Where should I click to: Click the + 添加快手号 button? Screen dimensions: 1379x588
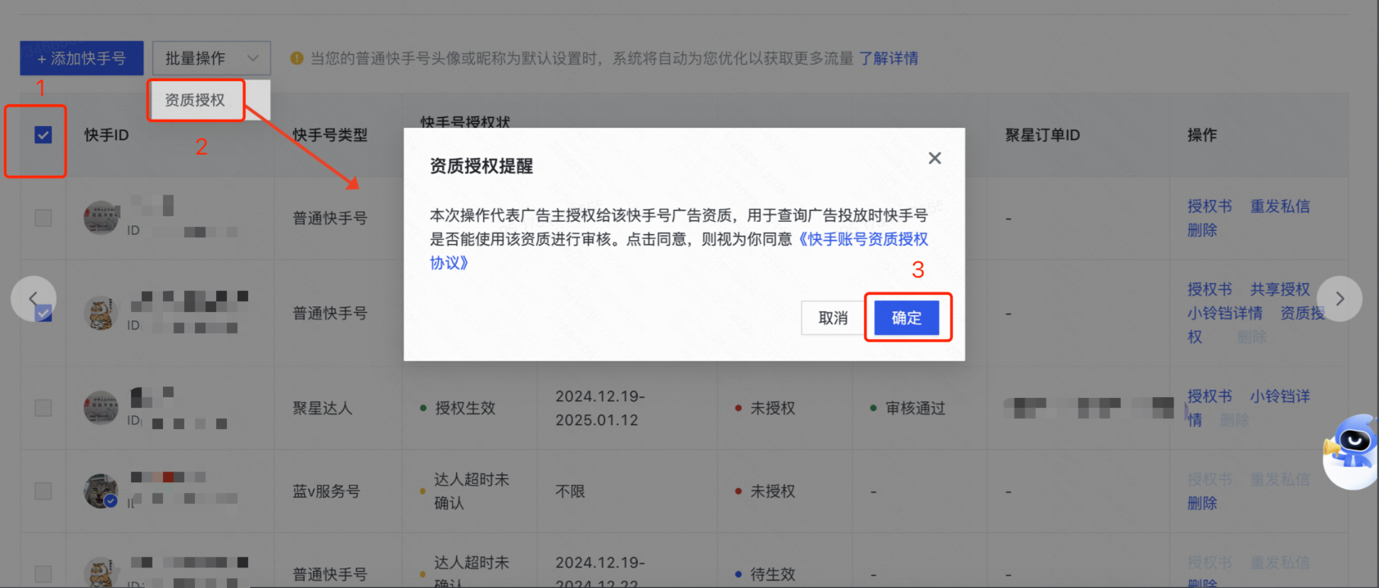point(82,58)
